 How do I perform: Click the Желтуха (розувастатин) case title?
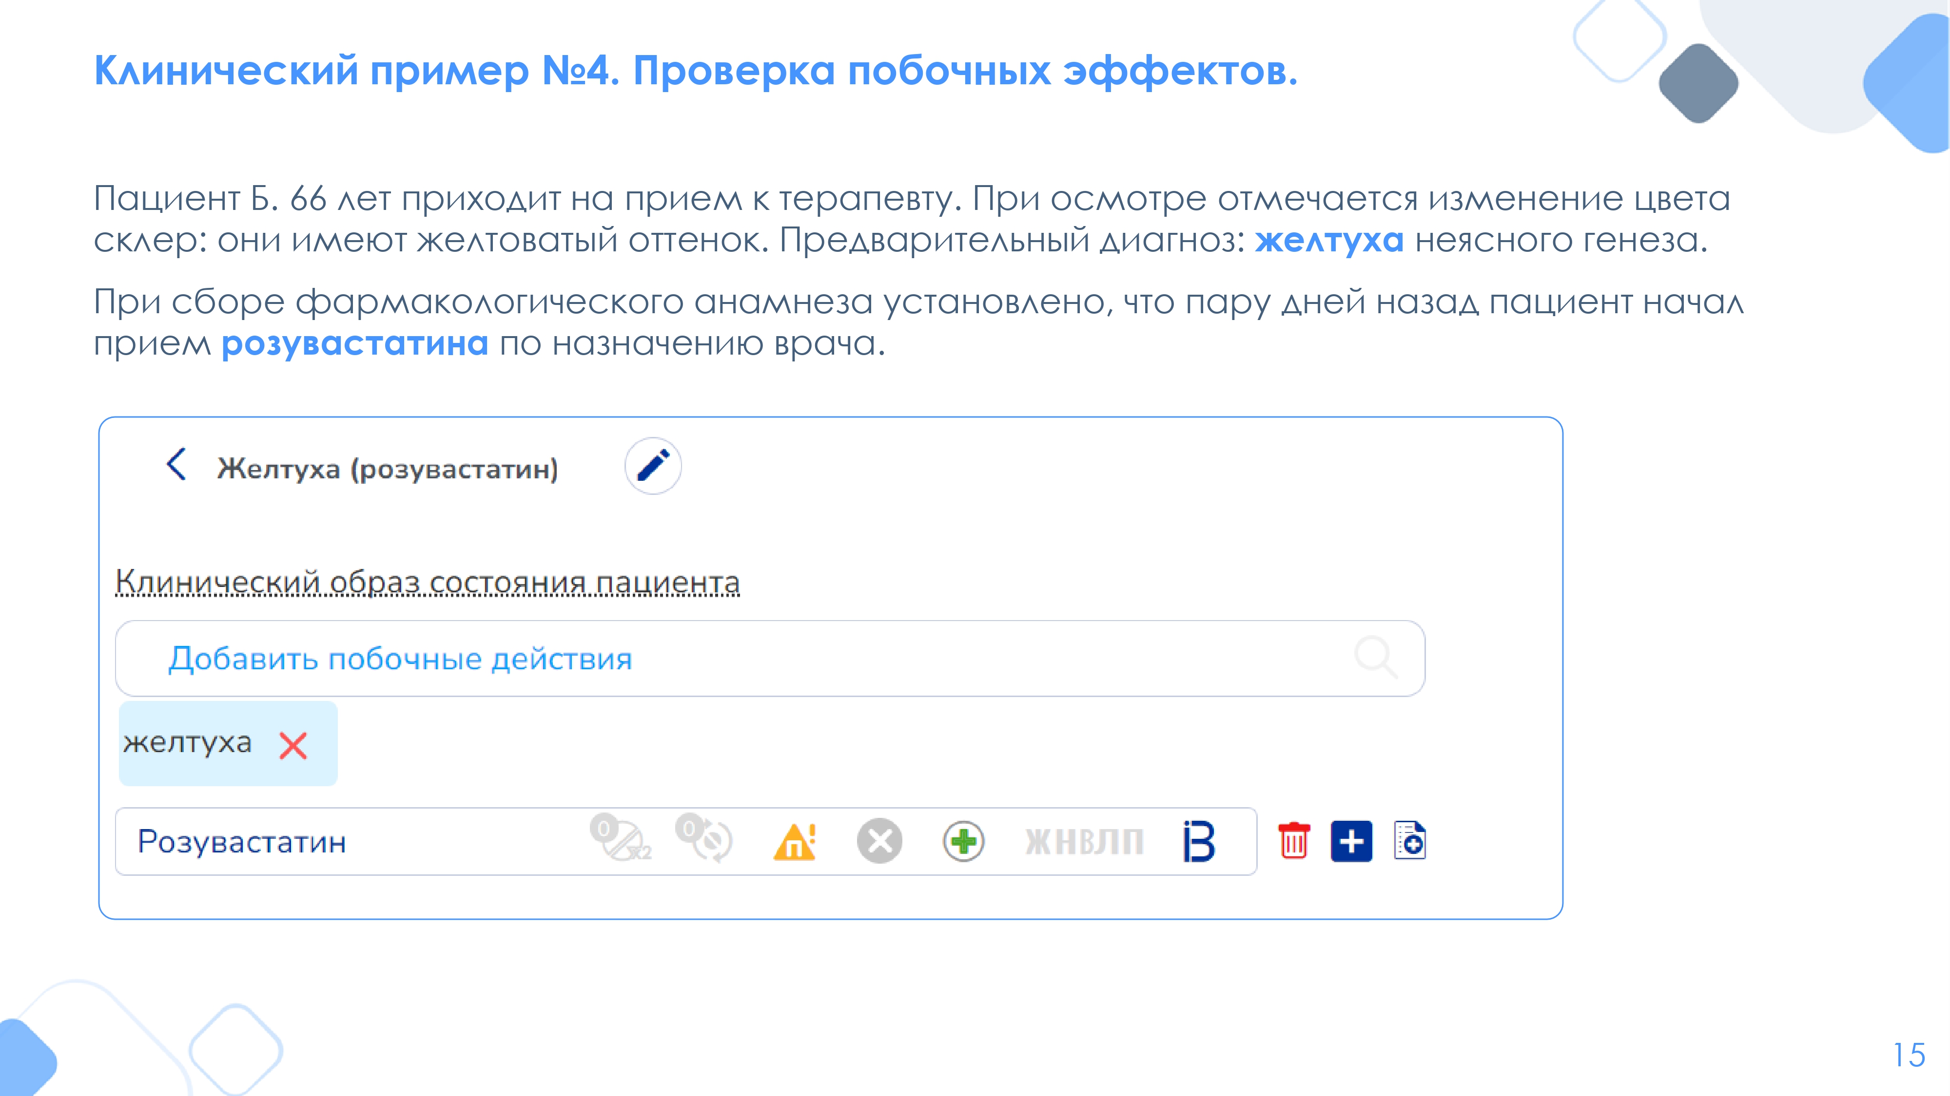(x=388, y=469)
